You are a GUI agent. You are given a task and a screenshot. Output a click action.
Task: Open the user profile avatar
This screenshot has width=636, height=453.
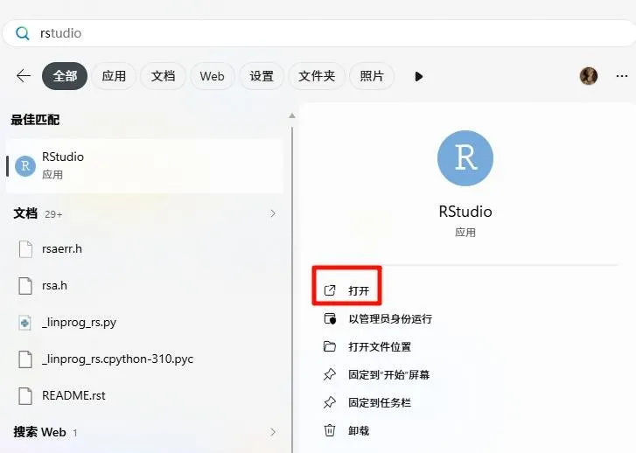[589, 76]
